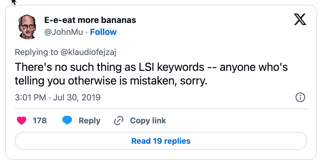This screenshot has width=323, height=165.
Task: Click the chain link icon
Action: click(118, 121)
